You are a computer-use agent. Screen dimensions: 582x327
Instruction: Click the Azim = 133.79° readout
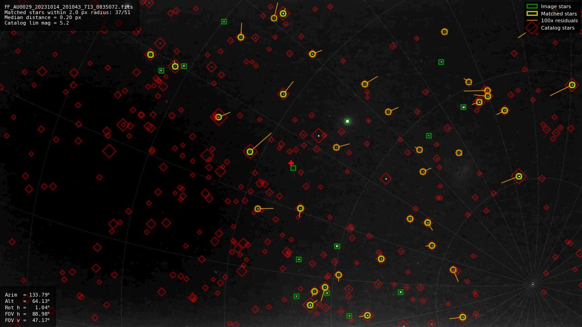[27, 295]
